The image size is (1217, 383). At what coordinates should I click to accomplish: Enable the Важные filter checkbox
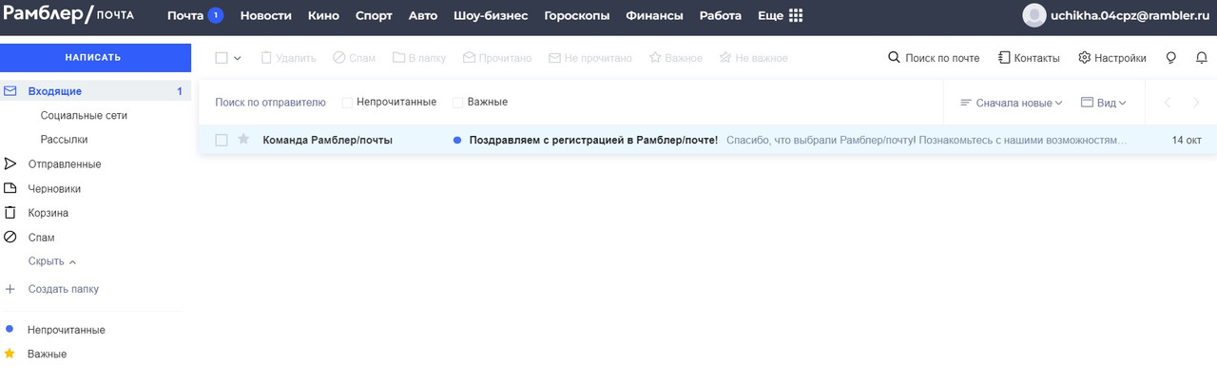[457, 103]
